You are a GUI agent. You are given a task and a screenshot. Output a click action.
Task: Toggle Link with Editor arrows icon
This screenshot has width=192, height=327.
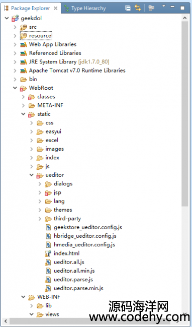click(x=138, y=8)
